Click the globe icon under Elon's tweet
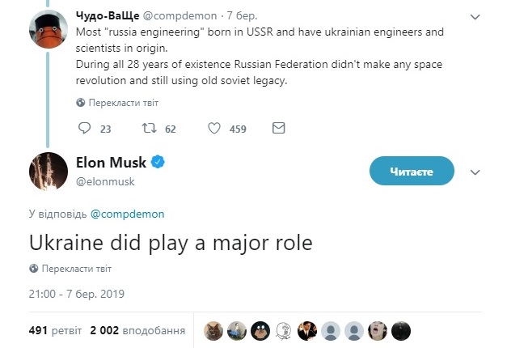Viewport: 507px width, 348px height. pos(33,268)
